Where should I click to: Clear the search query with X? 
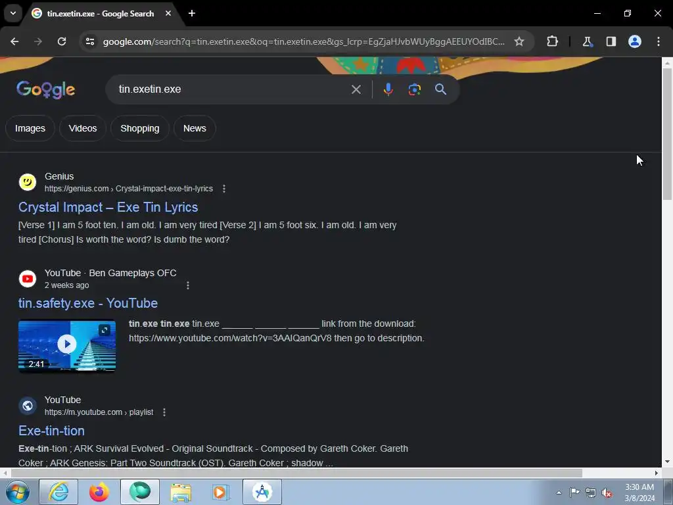pyautogui.click(x=356, y=89)
